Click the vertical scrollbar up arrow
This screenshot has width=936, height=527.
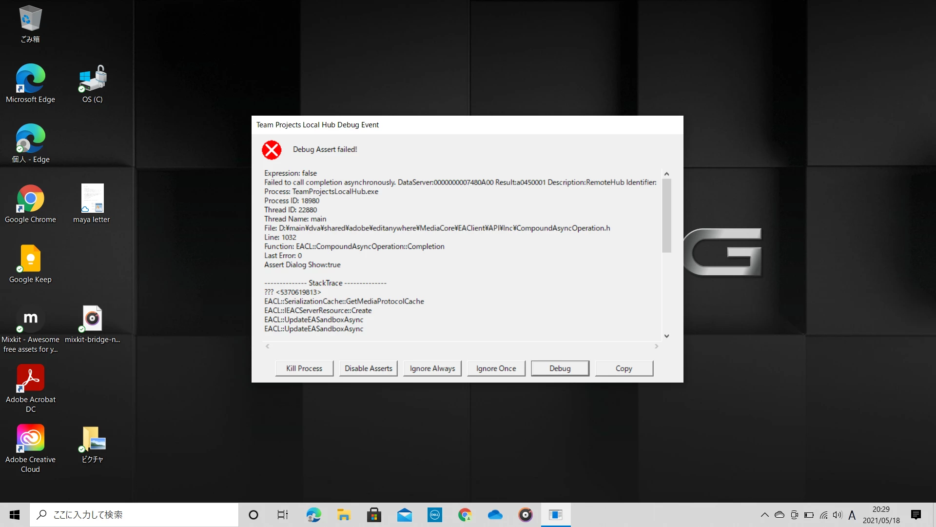coord(666,174)
